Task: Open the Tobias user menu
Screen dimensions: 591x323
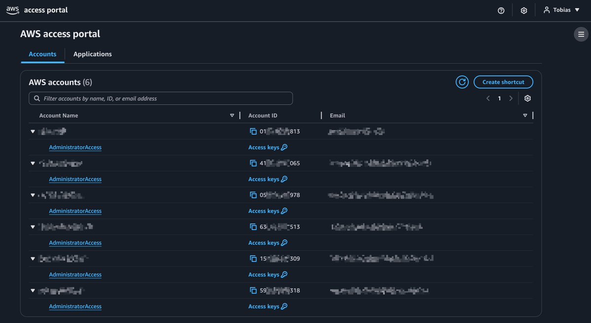Action: [561, 10]
